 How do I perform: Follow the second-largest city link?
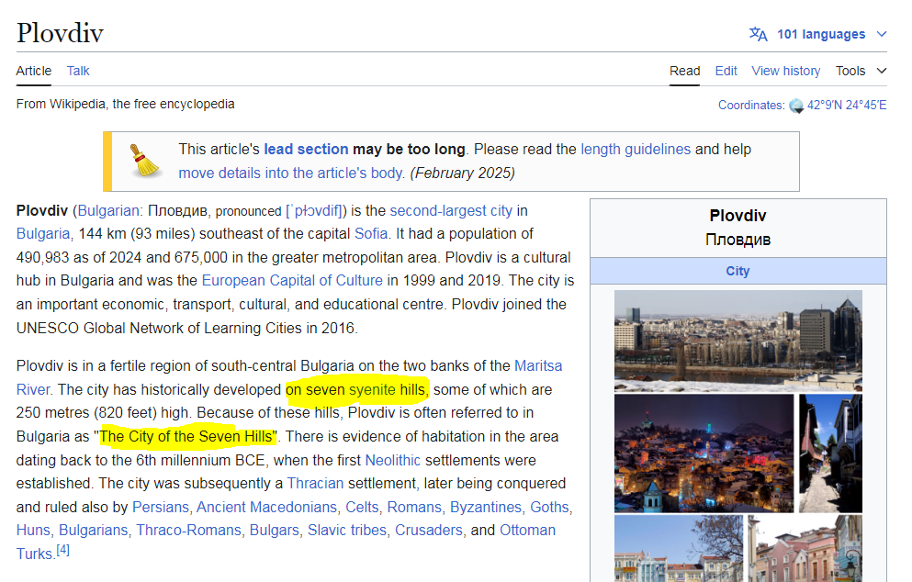pyautogui.click(x=451, y=210)
